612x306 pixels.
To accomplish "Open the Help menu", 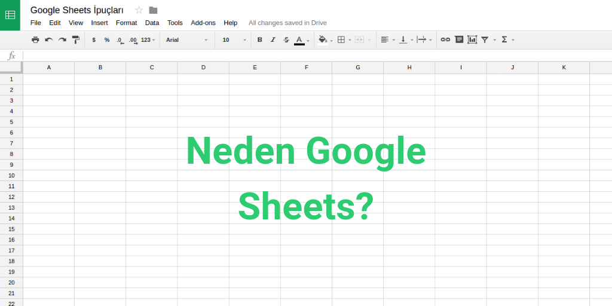I will point(230,23).
